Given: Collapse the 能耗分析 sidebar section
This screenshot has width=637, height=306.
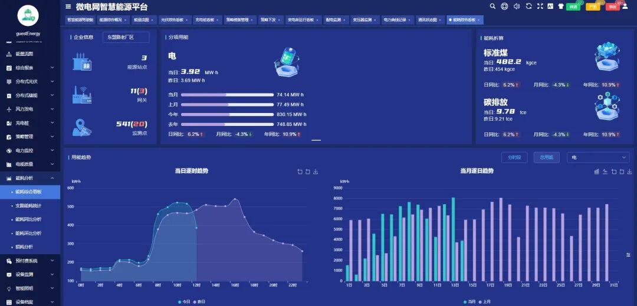Looking at the screenshot, I should point(30,178).
